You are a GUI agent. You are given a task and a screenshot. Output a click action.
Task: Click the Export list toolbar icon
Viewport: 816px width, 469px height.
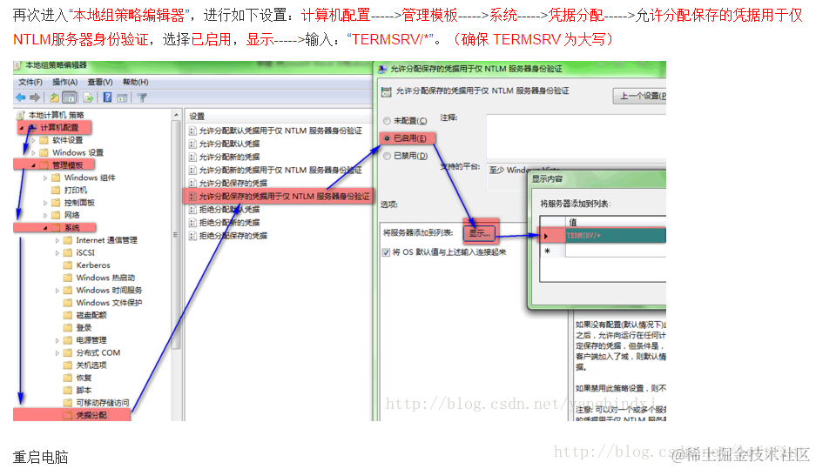[88, 97]
